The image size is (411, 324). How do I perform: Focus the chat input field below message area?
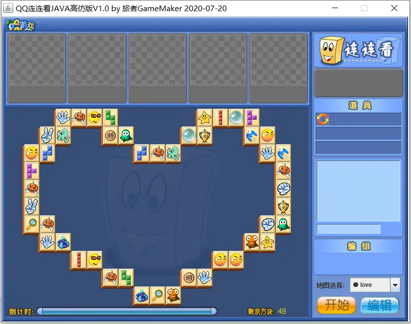[x=349, y=229]
